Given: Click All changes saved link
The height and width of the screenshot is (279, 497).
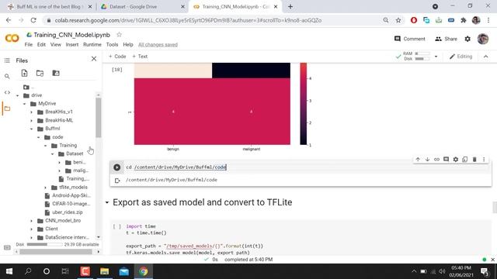Looking at the screenshot, I should [158, 45].
